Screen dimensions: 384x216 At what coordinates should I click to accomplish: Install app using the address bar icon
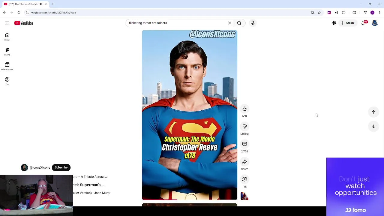coord(313,13)
